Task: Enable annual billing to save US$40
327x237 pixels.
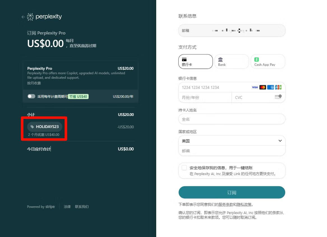Action: [31, 96]
